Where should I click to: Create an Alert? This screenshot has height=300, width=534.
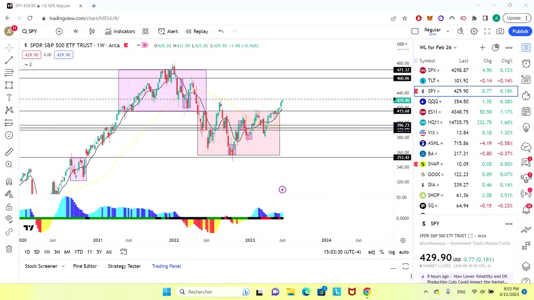168,31
